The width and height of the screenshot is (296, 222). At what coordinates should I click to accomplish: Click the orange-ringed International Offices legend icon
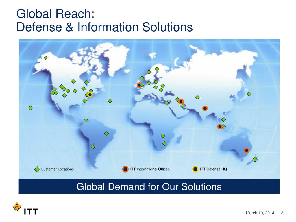pos(125,169)
